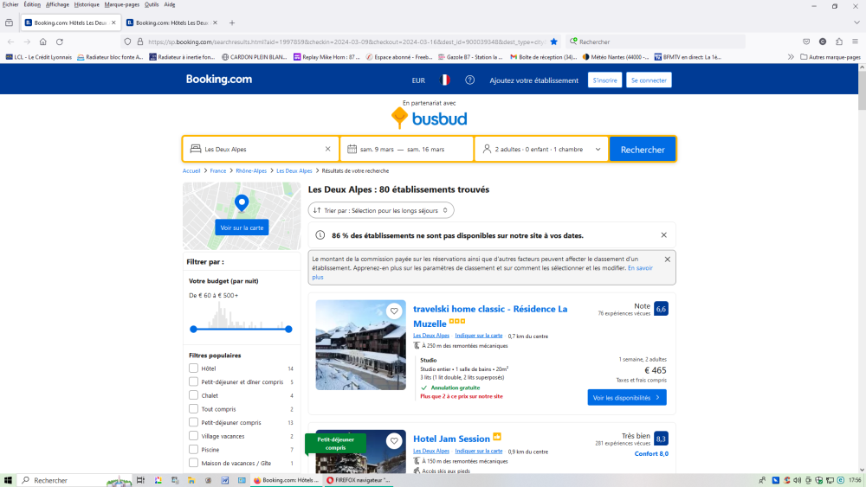Dismiss the 86% unavailable notice

pos(664,234)
